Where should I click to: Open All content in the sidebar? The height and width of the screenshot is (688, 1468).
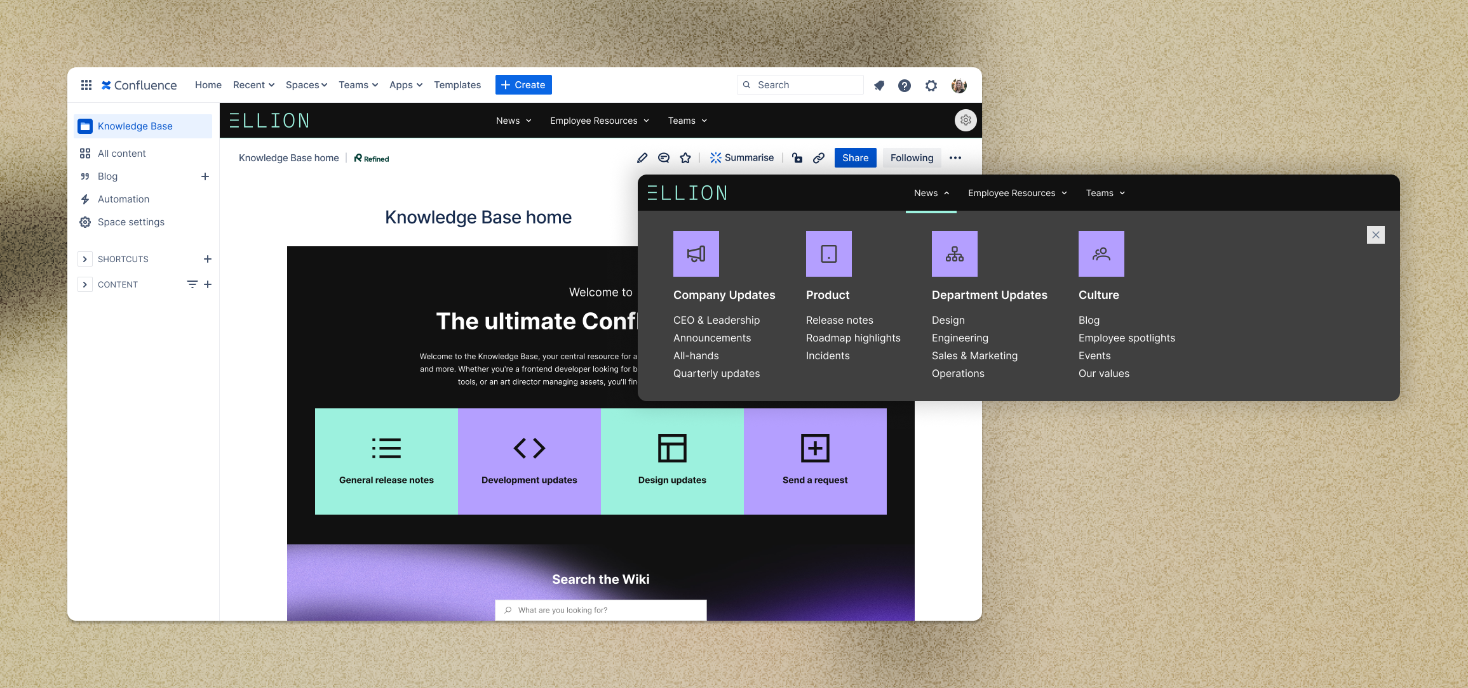pyautogui.click(x=121, y=154)
